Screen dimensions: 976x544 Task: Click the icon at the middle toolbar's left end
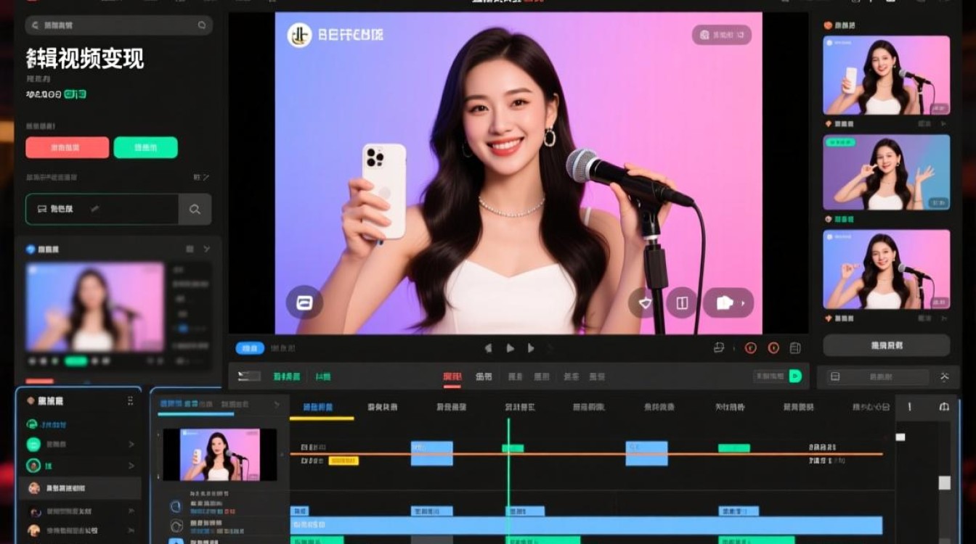249,376
